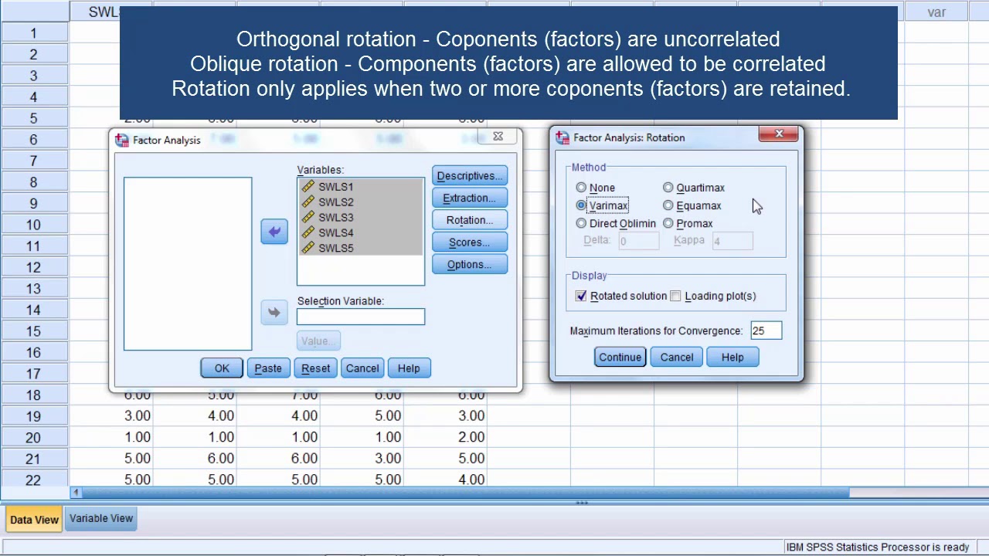Click the Kappa input field

pyautogui.click(x=732, y=241)
